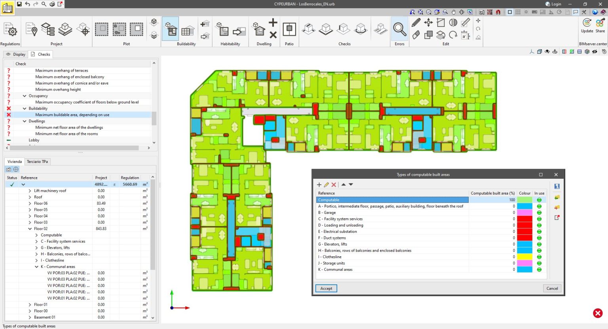Viewport: 608px width, 329px height.
Task: Select the Errors magnifier tool
Action: click(x=399, y=28)
